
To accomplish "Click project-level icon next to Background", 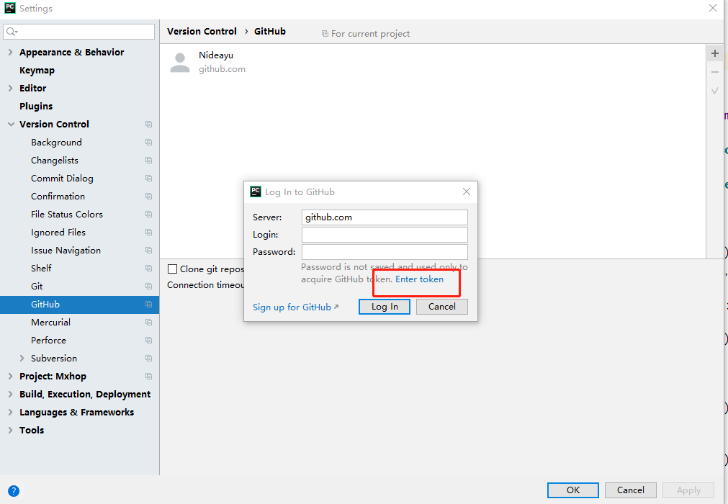I will 148,143.
